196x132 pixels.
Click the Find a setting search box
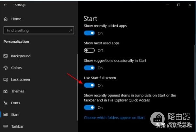(35, 30)
